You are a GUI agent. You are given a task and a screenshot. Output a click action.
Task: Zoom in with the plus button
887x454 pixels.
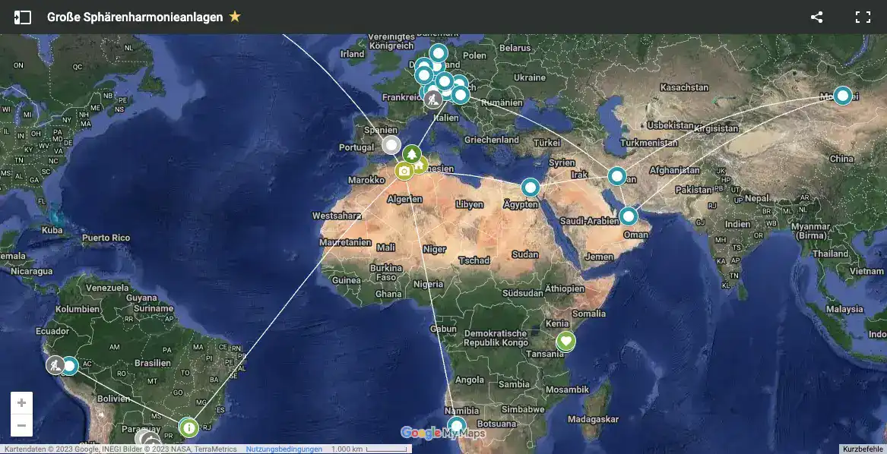point(21,403)
